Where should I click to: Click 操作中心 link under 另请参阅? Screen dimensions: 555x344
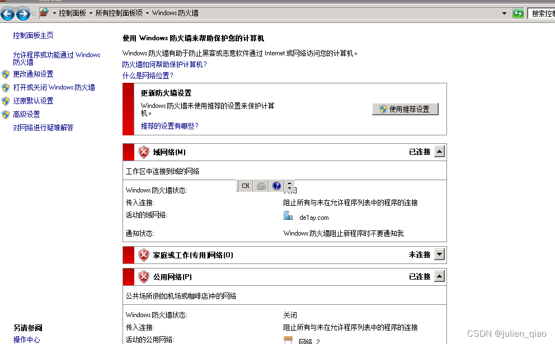[x=26, y=340]
